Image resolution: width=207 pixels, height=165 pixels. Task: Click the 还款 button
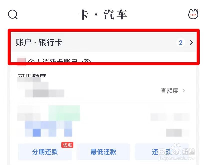pyautogui.click(x=162, y=152)
